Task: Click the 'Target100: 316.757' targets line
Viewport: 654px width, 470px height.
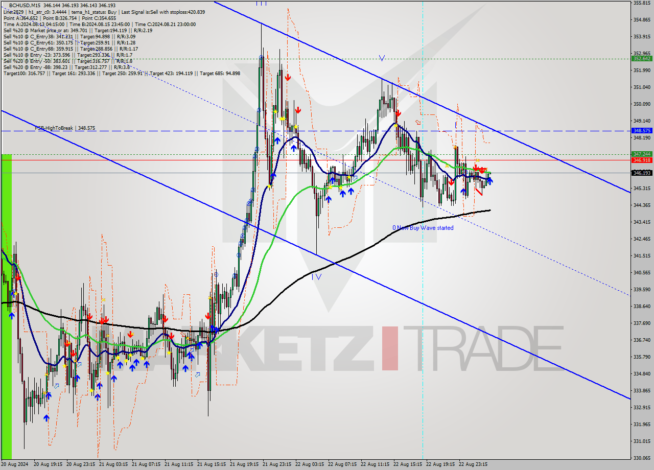Action: [122, 73]
